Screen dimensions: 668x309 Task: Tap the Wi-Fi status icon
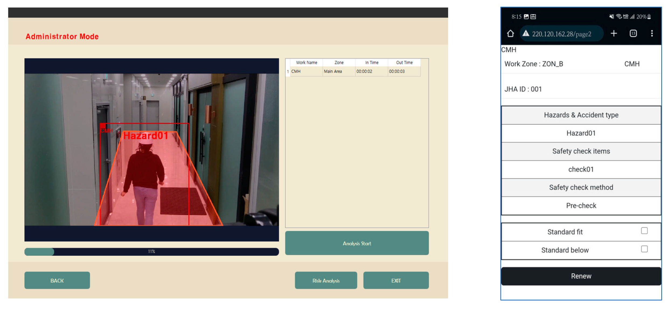(619, 17)
